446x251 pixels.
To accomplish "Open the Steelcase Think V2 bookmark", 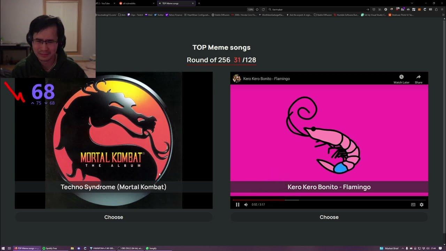I will tap(401, 15).
